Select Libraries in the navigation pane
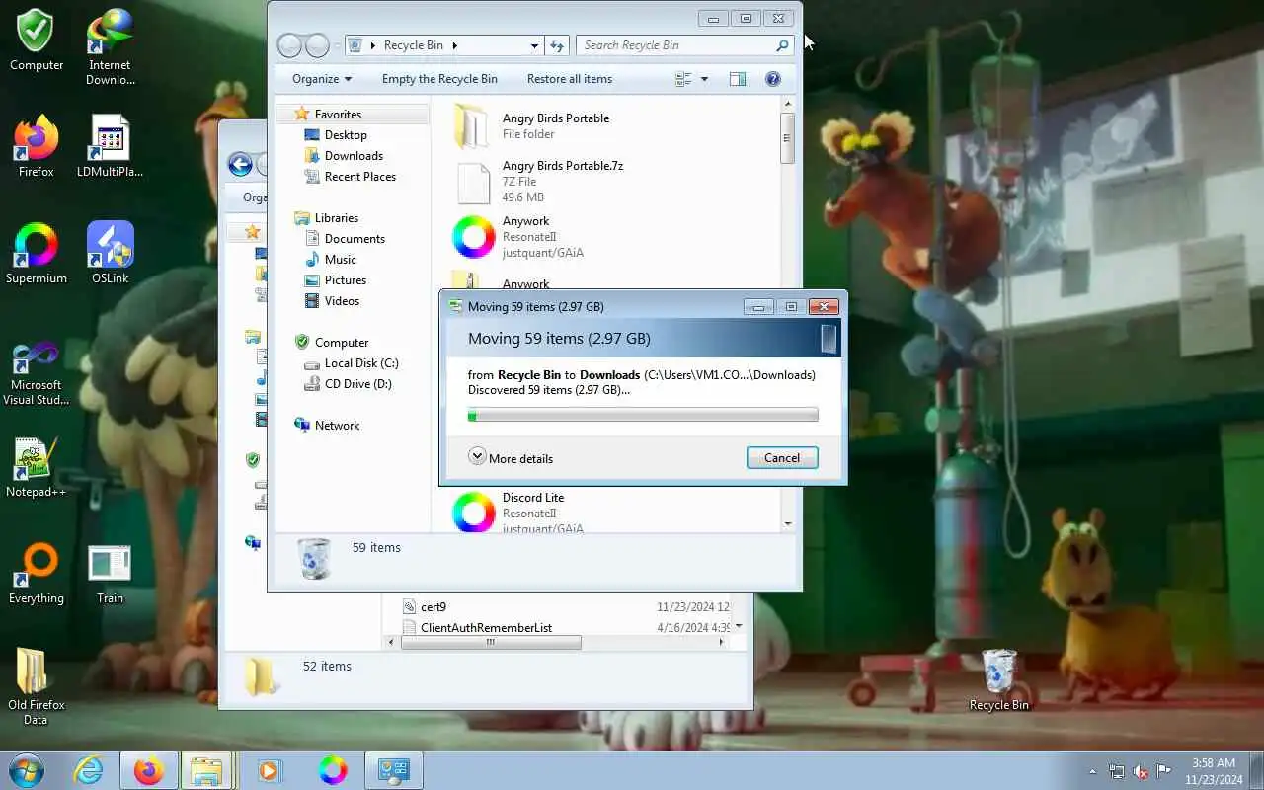Viewport: 1264px width, 790px height. [x=336, y=218]
